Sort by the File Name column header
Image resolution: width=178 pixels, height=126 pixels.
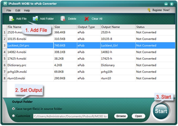pyautogui.click(x=30, y=27)
